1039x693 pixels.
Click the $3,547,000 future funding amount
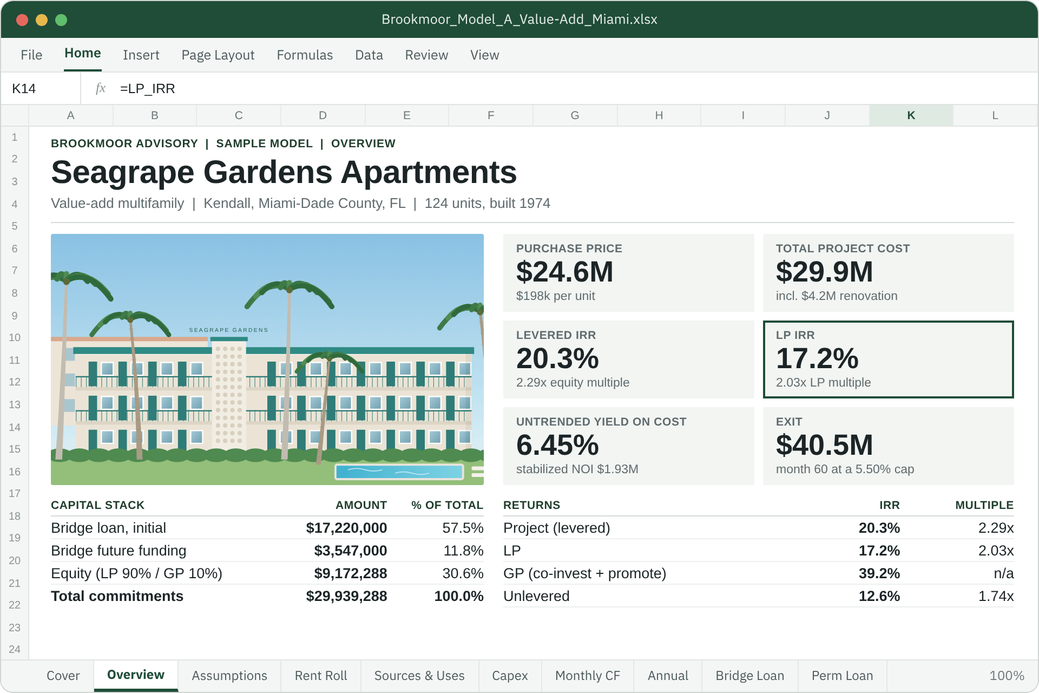(351, 551)
